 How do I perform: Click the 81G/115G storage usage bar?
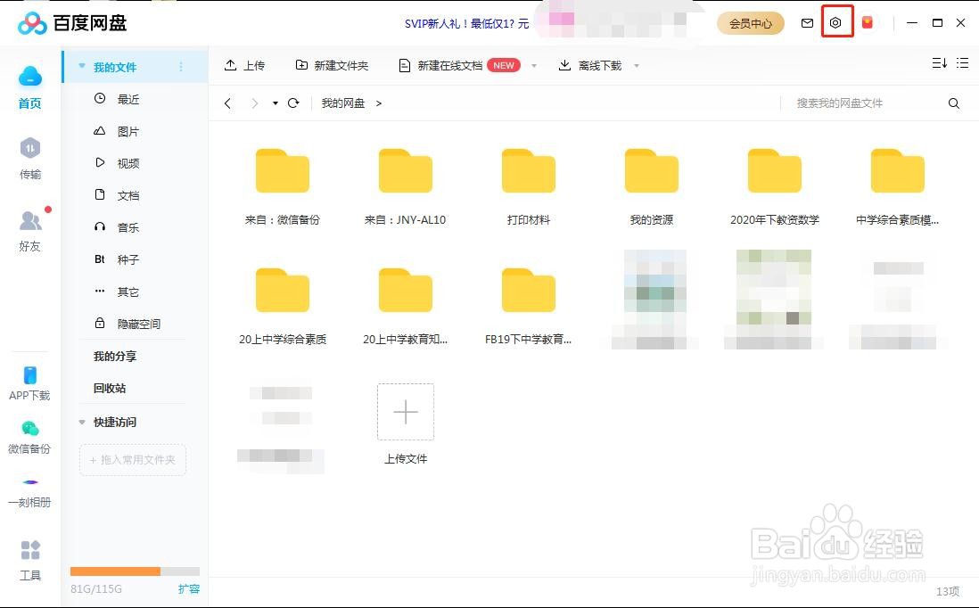[x=134, y=571]
